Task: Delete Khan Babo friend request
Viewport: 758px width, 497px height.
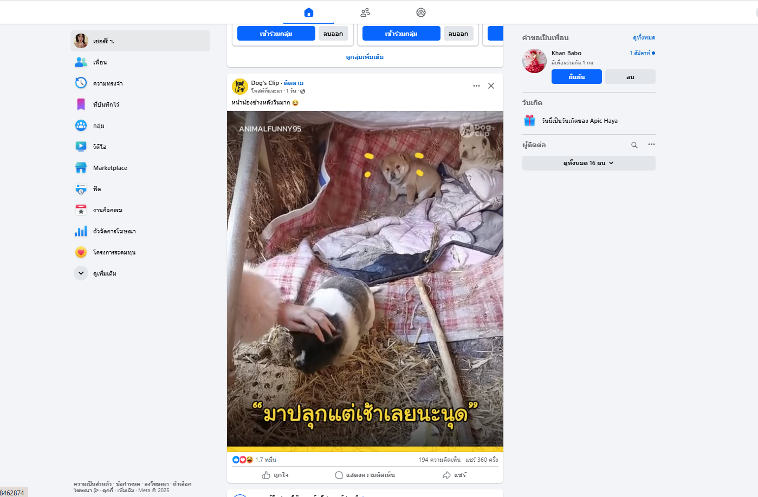Action: [630, 77]
